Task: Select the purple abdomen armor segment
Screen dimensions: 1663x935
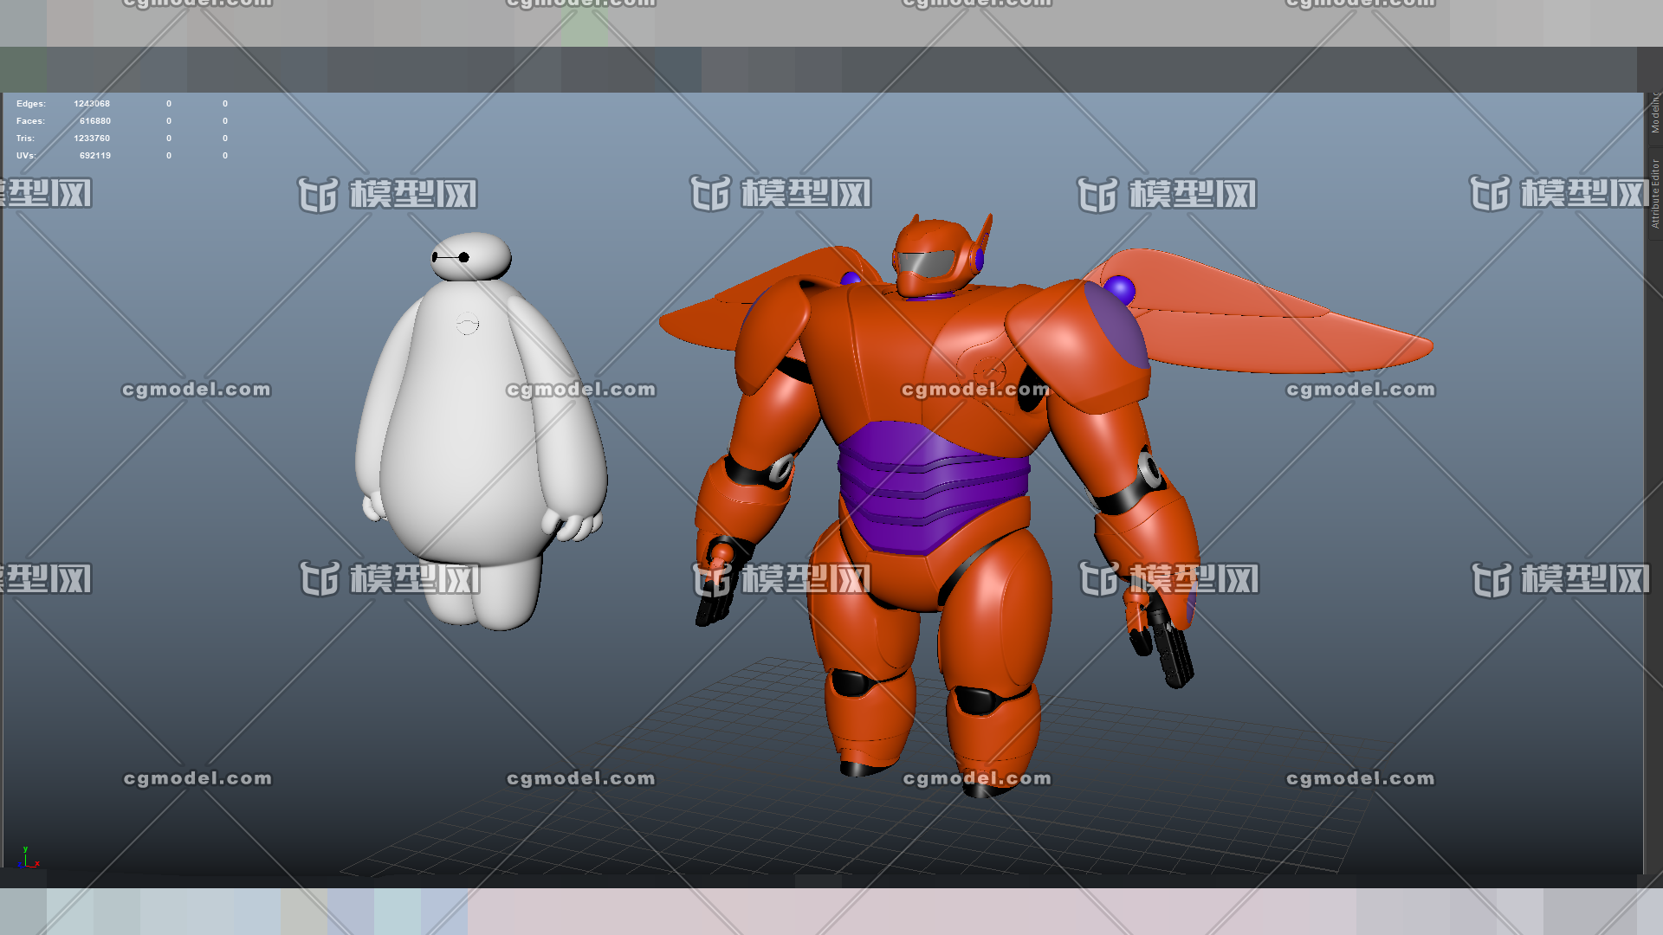Action: pos(934,487)
